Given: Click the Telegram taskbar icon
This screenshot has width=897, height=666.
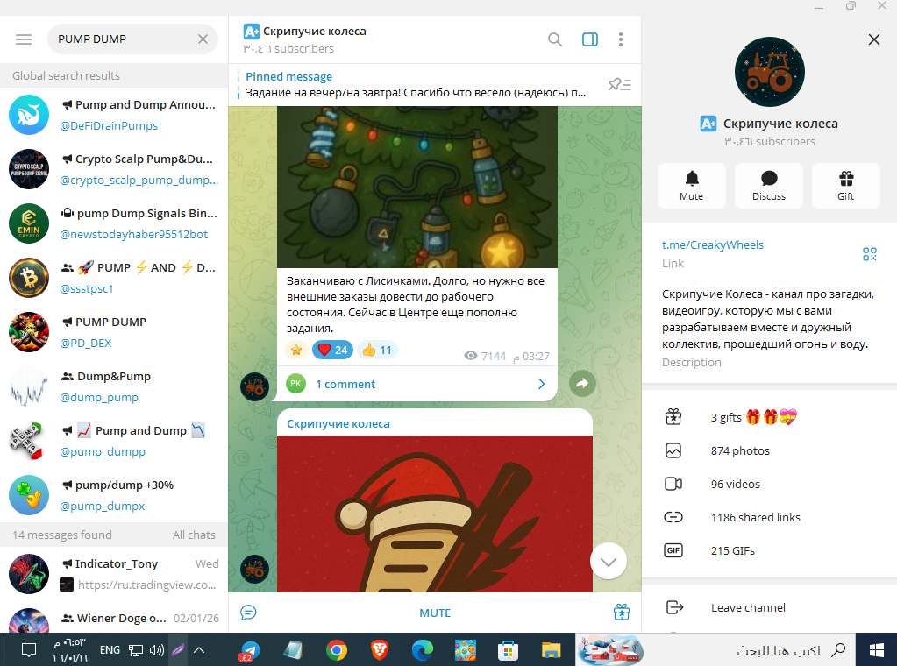Looking at the screenshot, I should (249, 650).
